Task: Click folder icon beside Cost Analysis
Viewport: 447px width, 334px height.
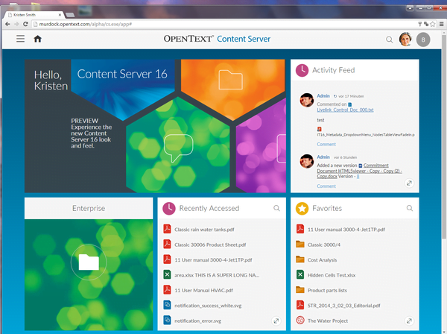Action: pos(300,259)
